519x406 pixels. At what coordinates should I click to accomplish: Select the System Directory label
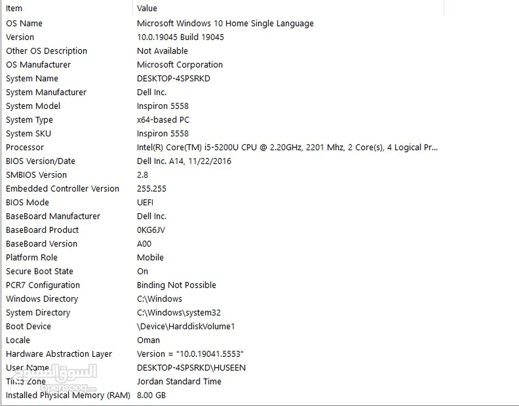point(38,312)
